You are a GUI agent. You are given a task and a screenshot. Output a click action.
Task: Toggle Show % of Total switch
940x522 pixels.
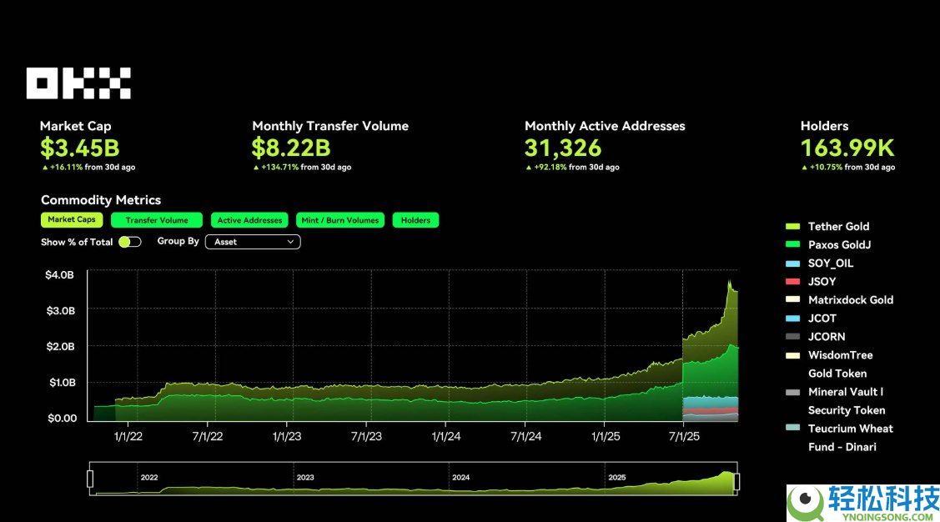pos(129,242)
